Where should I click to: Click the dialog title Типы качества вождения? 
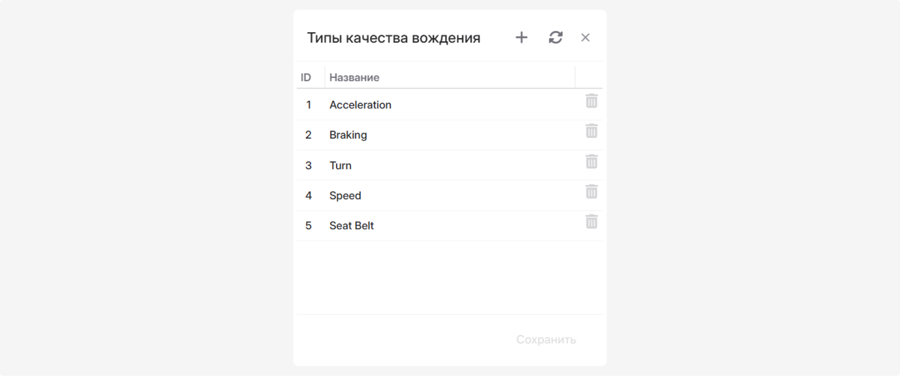click(x=393, y=38)
